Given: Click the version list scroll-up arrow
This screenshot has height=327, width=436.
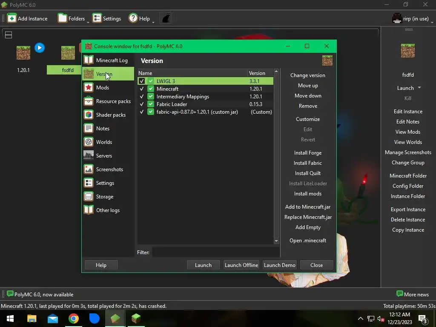Looking at the screenshot, I should tap(276, 72).
